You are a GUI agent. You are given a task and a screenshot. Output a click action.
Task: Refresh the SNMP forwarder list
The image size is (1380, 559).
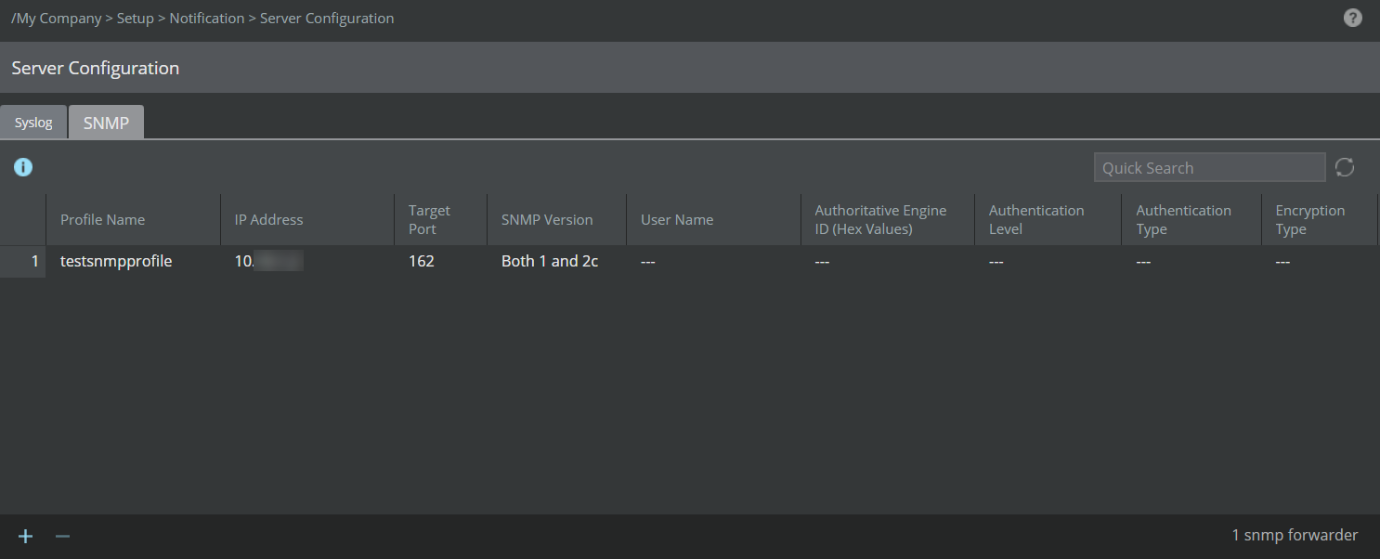coord(1345,167)
